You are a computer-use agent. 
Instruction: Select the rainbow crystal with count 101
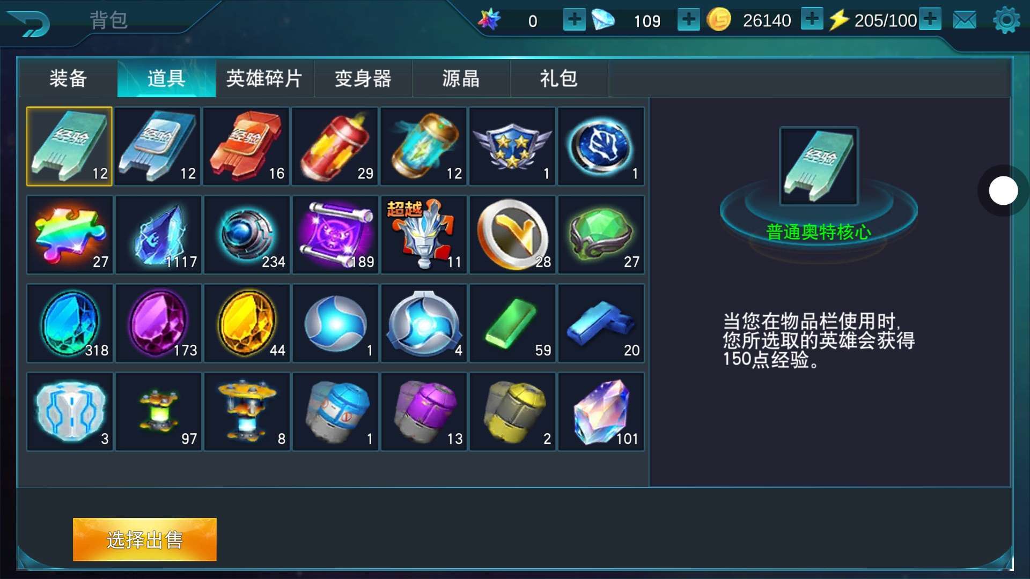click(601, 412)
